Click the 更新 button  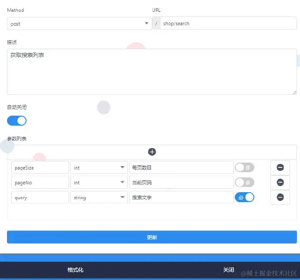point(152,237)
